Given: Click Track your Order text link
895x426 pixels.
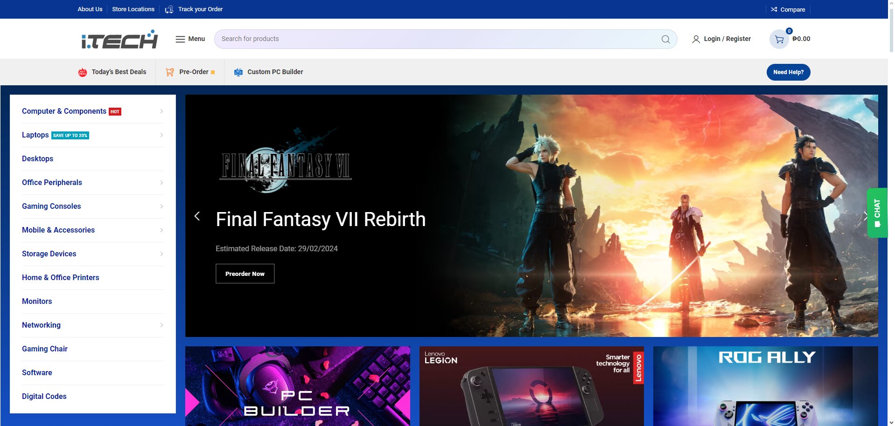Looking at the screenshot, I should point(200,9).
